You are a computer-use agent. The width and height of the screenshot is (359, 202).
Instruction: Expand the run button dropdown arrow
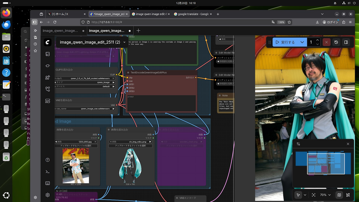302,42
